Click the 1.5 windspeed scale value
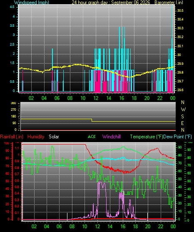This screenshot has height=232, width=194. click(x=12, y=63)
